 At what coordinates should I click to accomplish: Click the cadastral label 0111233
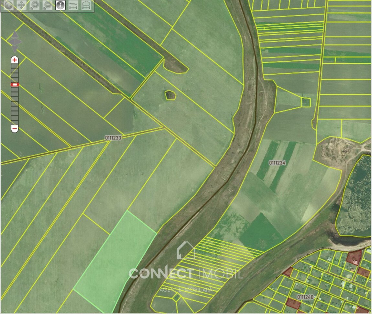coord(113,138)
